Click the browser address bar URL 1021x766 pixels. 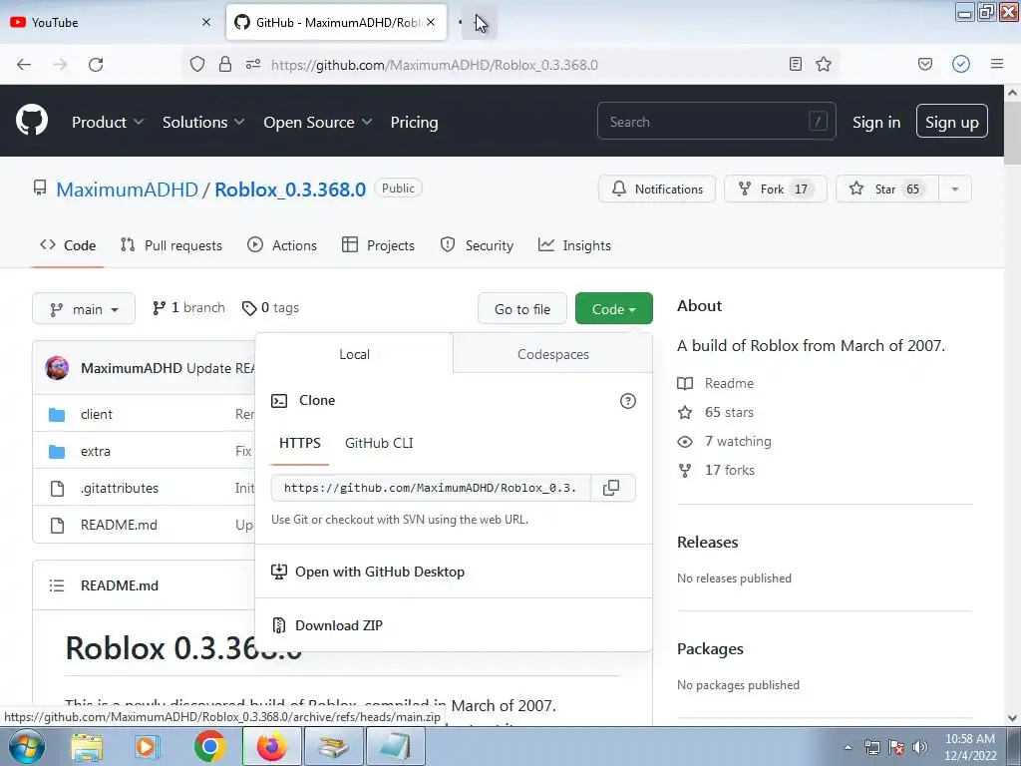pos(435,65)
